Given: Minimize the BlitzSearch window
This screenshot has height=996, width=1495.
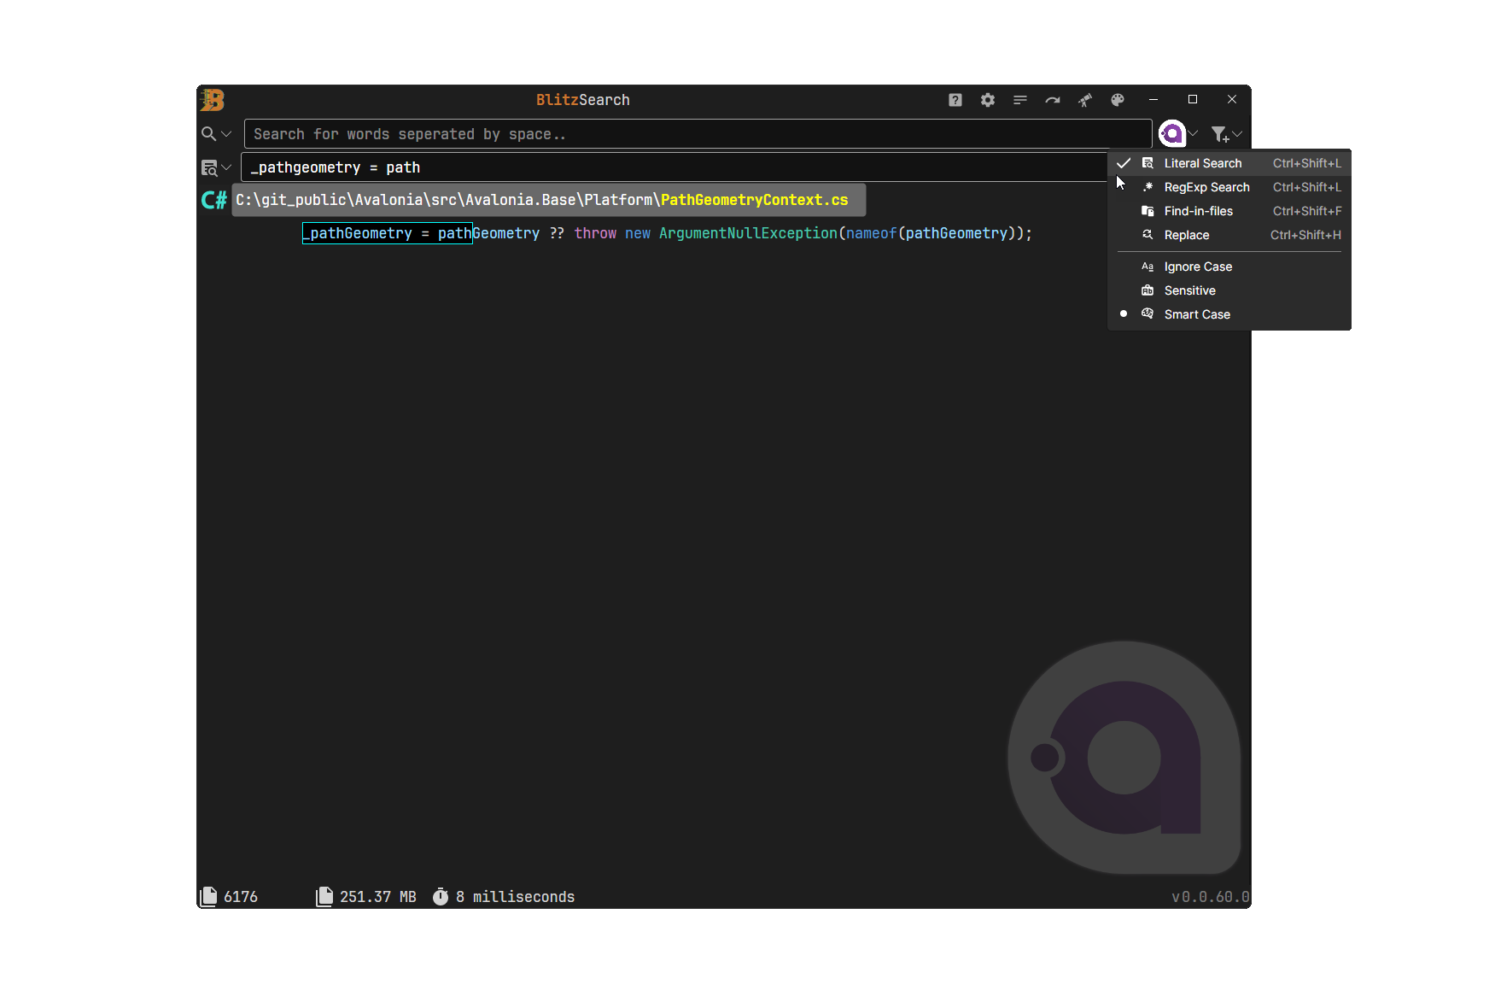Looking at the screenshot, I should point(1153,100).
